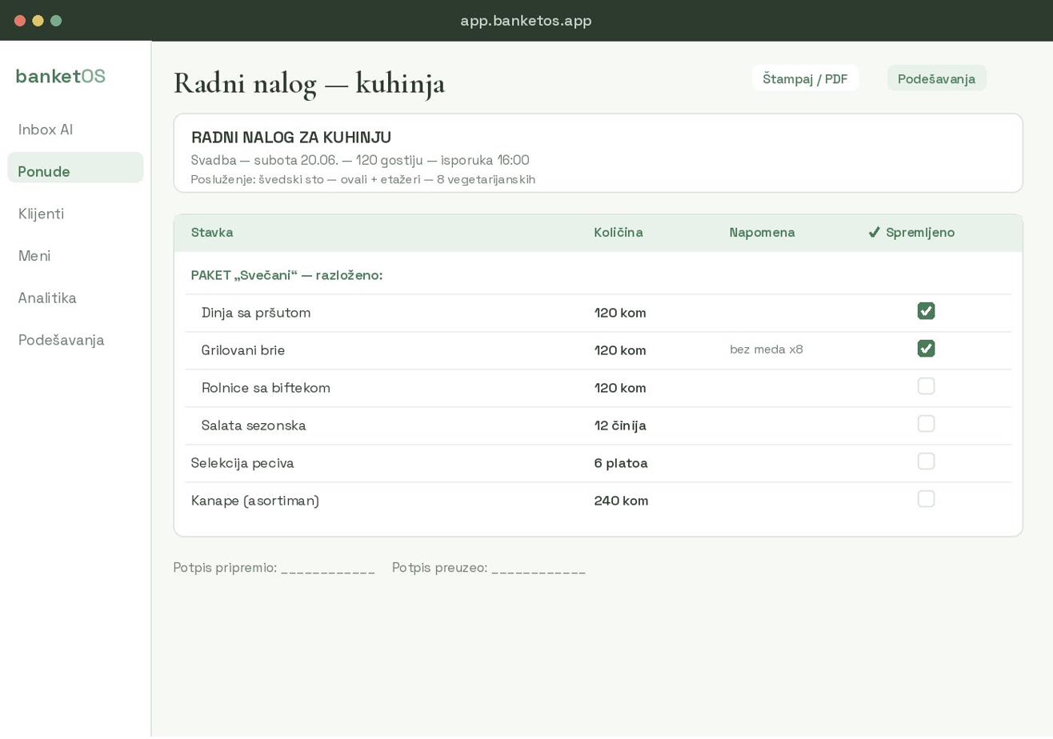Viewport: 1053px width, 739px height.
Task: Click the Radni nalog — kuhinja page heading
Action: click(309, 83)
